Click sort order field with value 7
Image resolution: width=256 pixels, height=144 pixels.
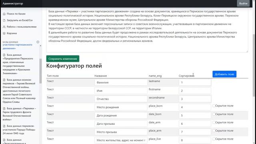click(x=195, y=132)
